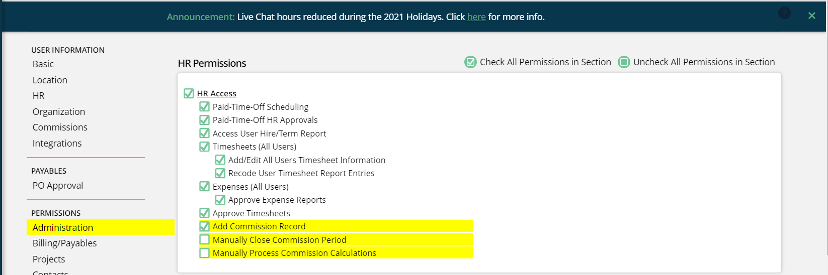Go to Commissions in sidebar
Screen dimensions: 828x275
[60, 127]
